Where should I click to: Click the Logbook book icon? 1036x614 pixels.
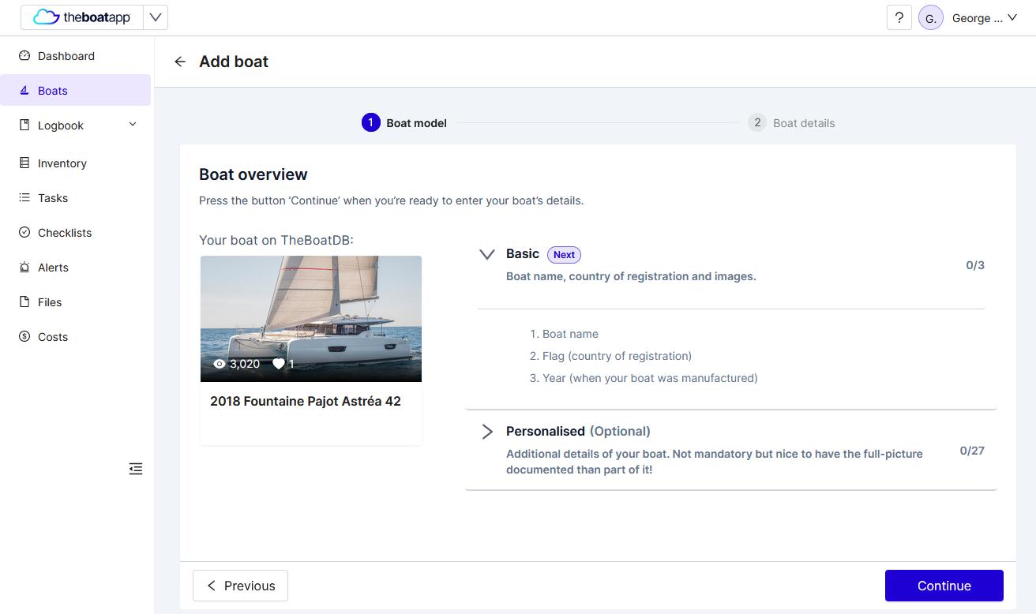pyautogui.click(x=24, y=125)
